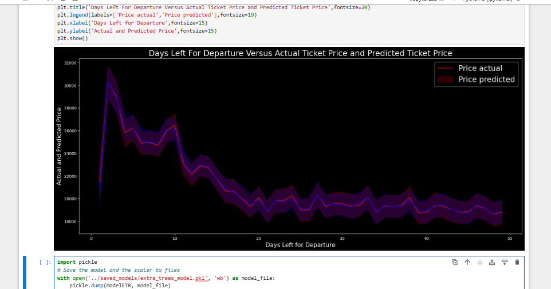551x289 pixels.
Task: Insert a cell above the current cell
Action: pyautogui.click(x=492, y=262)
